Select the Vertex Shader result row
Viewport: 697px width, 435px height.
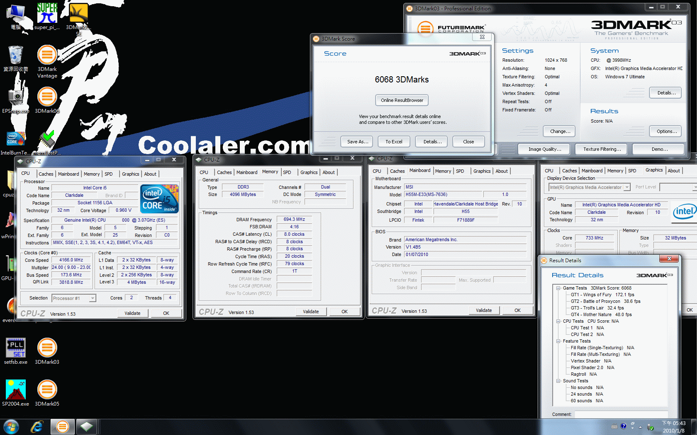pyautogui.click(x=591, y=361)
